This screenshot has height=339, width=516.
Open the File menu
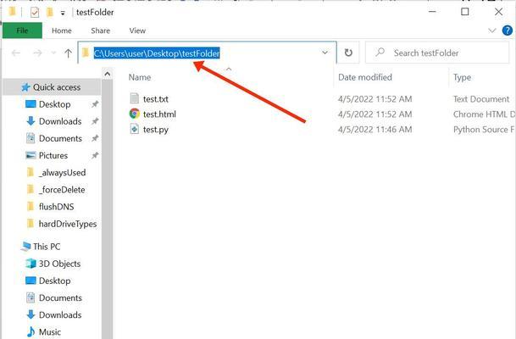(22, 31)
